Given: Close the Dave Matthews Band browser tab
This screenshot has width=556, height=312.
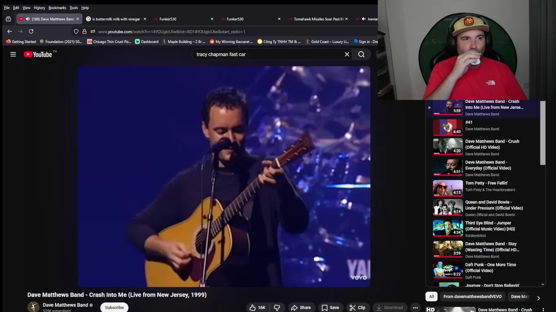Looking at the screenshot, I should pyautogui.click(x=78, y=19).
